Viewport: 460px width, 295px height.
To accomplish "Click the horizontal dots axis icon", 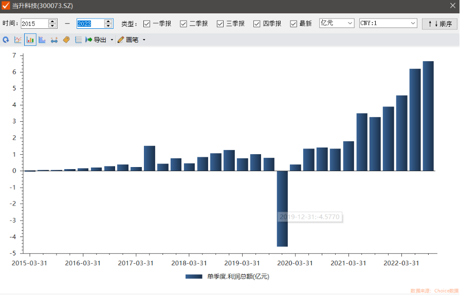I will point(54,40).
